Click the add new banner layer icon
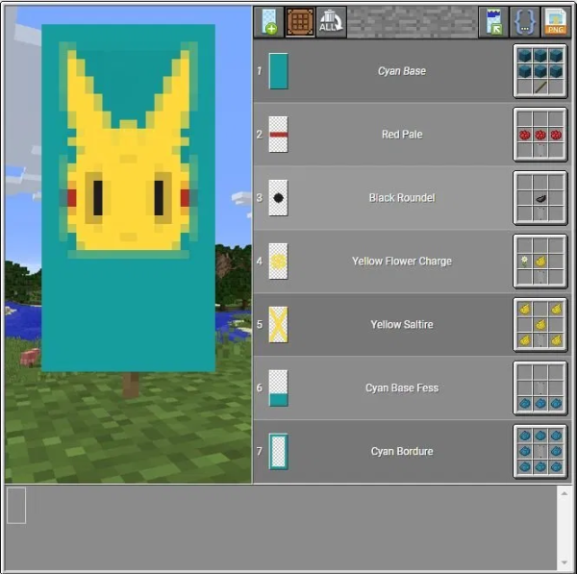This screenshot has height=574, width=577. click(269, 21)
